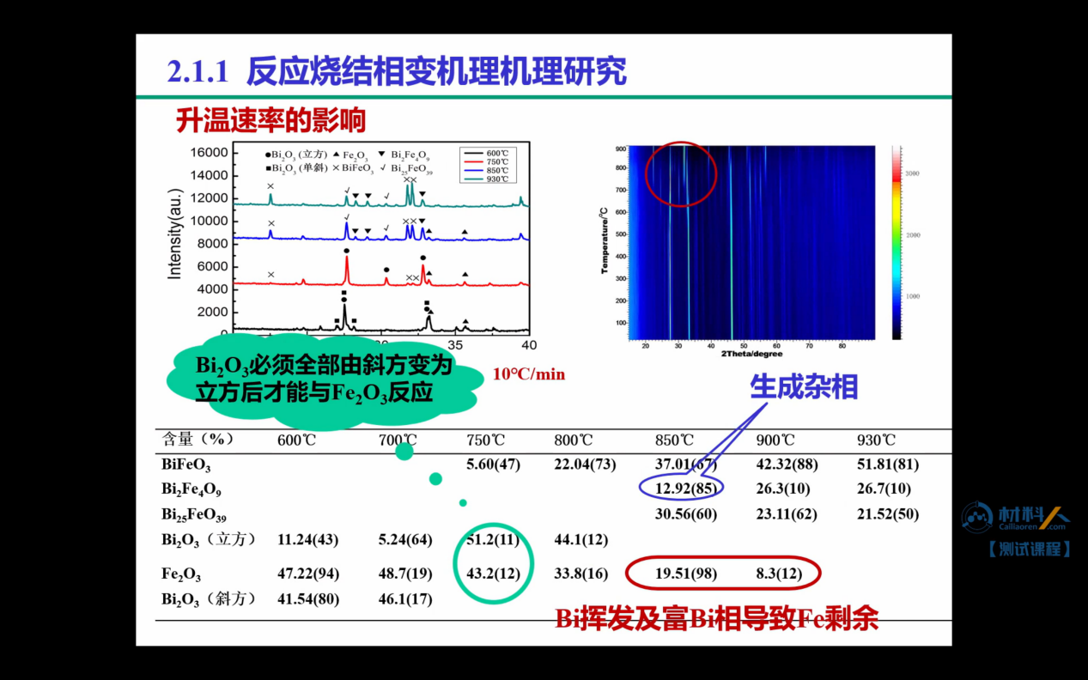Click the table cell "33.8(16)"
Image resolution: width=1088 pixels, height=680 pixels.
[x=581, y=574]
